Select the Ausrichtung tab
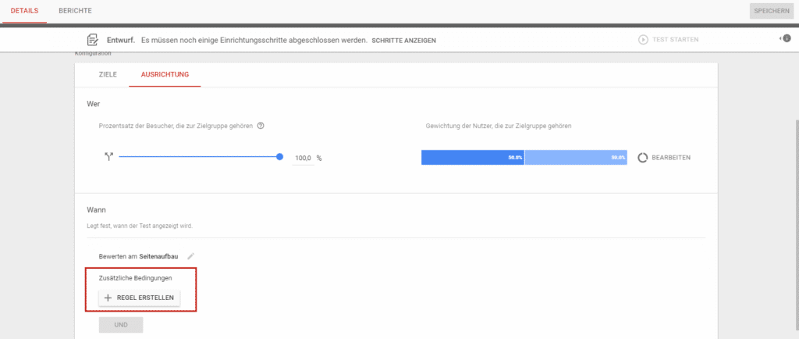This screenshot has height=339, width=799. coord(164,74)
